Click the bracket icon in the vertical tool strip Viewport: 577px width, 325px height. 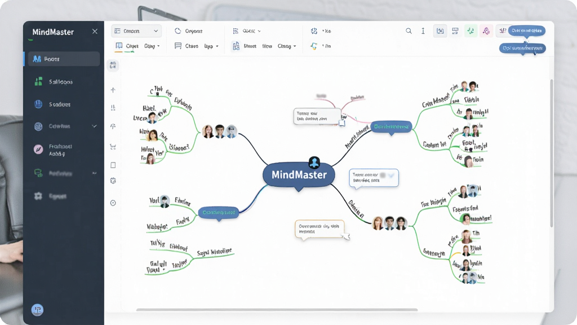point(113,147)
